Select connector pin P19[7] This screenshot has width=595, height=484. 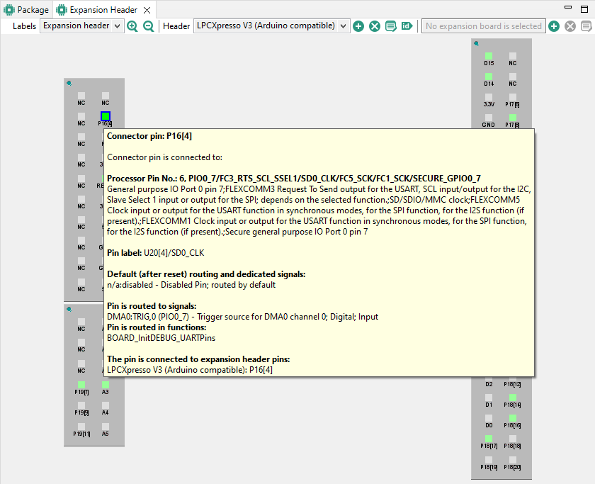point(81,384)
